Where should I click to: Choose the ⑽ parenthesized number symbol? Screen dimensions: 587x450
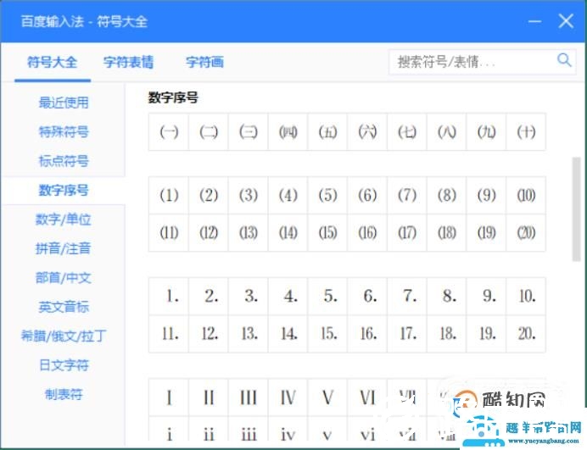(x=526, y=195)
